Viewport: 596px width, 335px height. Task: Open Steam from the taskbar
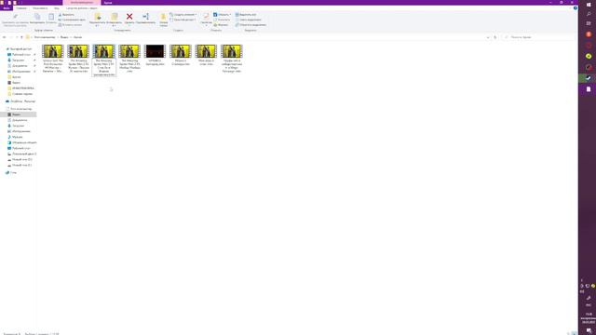(x=589, y=78)
